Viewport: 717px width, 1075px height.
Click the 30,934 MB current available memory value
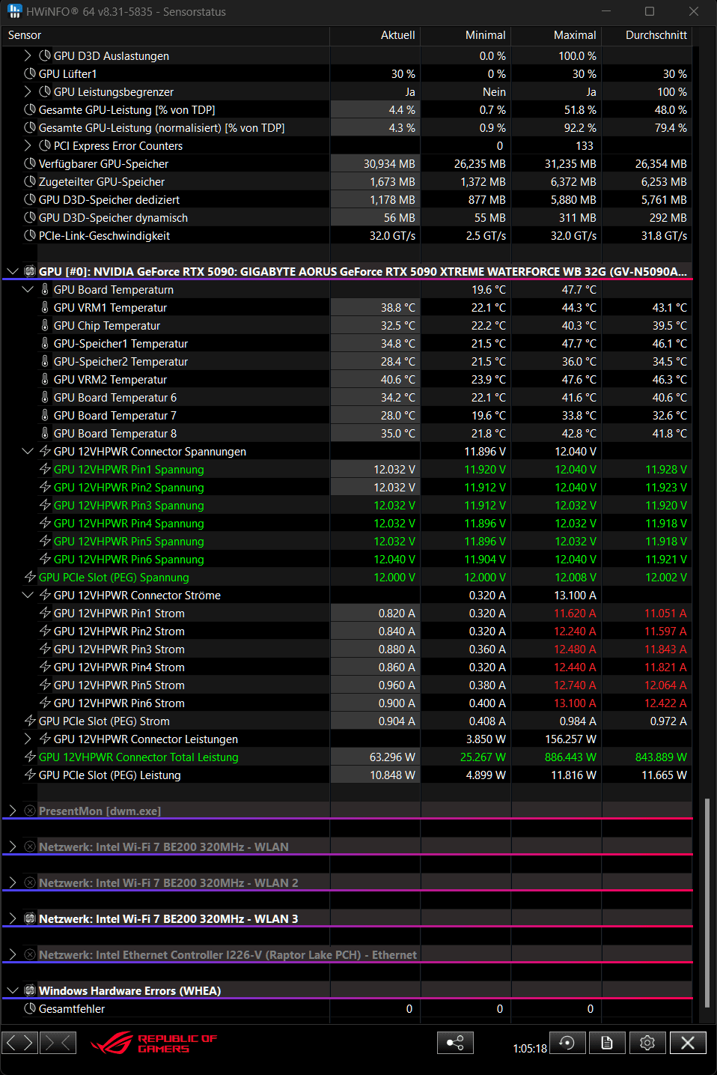[x=389, y=164]
